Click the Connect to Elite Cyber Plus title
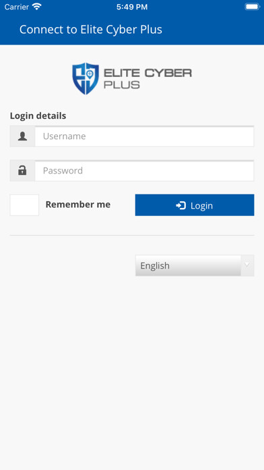 click(x=91, y=30)
